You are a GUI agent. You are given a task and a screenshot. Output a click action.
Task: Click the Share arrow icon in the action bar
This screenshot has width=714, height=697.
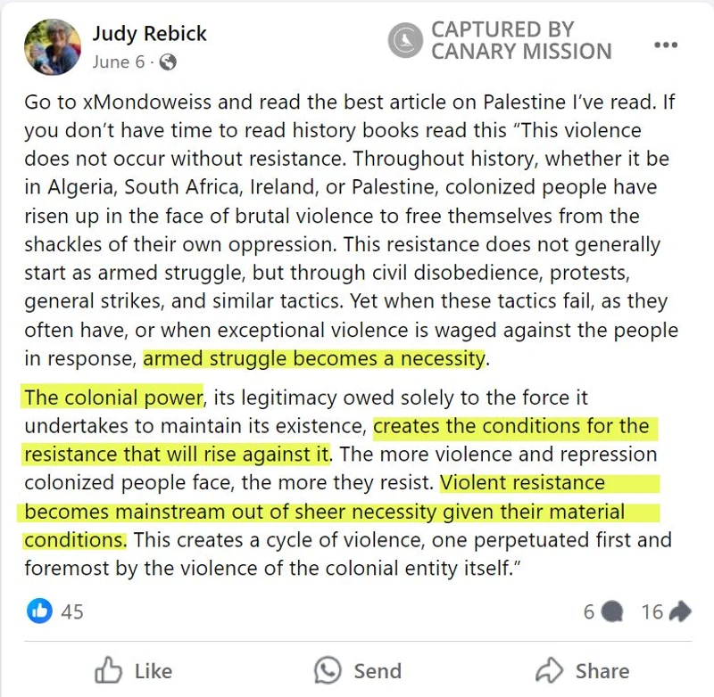[552, 671]
